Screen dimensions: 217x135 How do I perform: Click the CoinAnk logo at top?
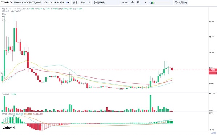pyautogui.click(x=7, y=3)
